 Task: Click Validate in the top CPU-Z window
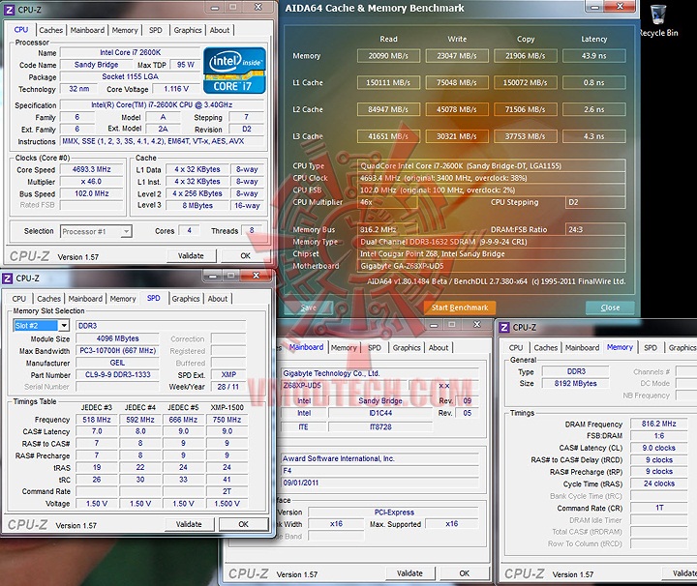[x=191, y=255]
